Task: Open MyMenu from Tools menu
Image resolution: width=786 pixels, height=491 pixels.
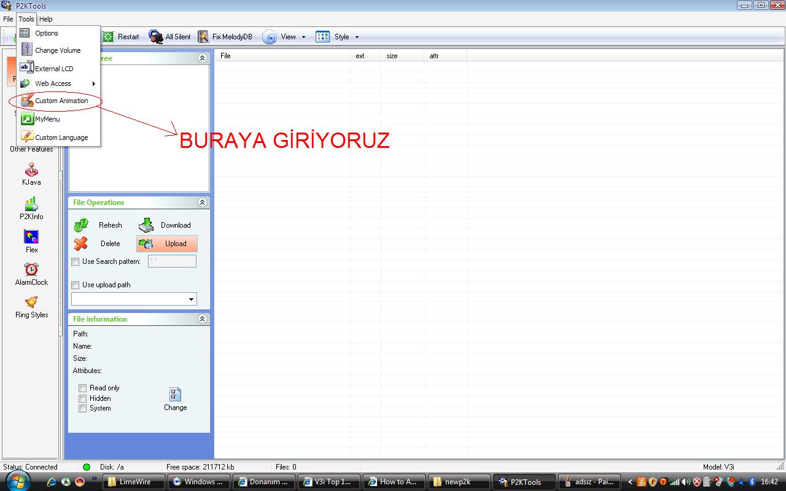Action: coord(58,119)
